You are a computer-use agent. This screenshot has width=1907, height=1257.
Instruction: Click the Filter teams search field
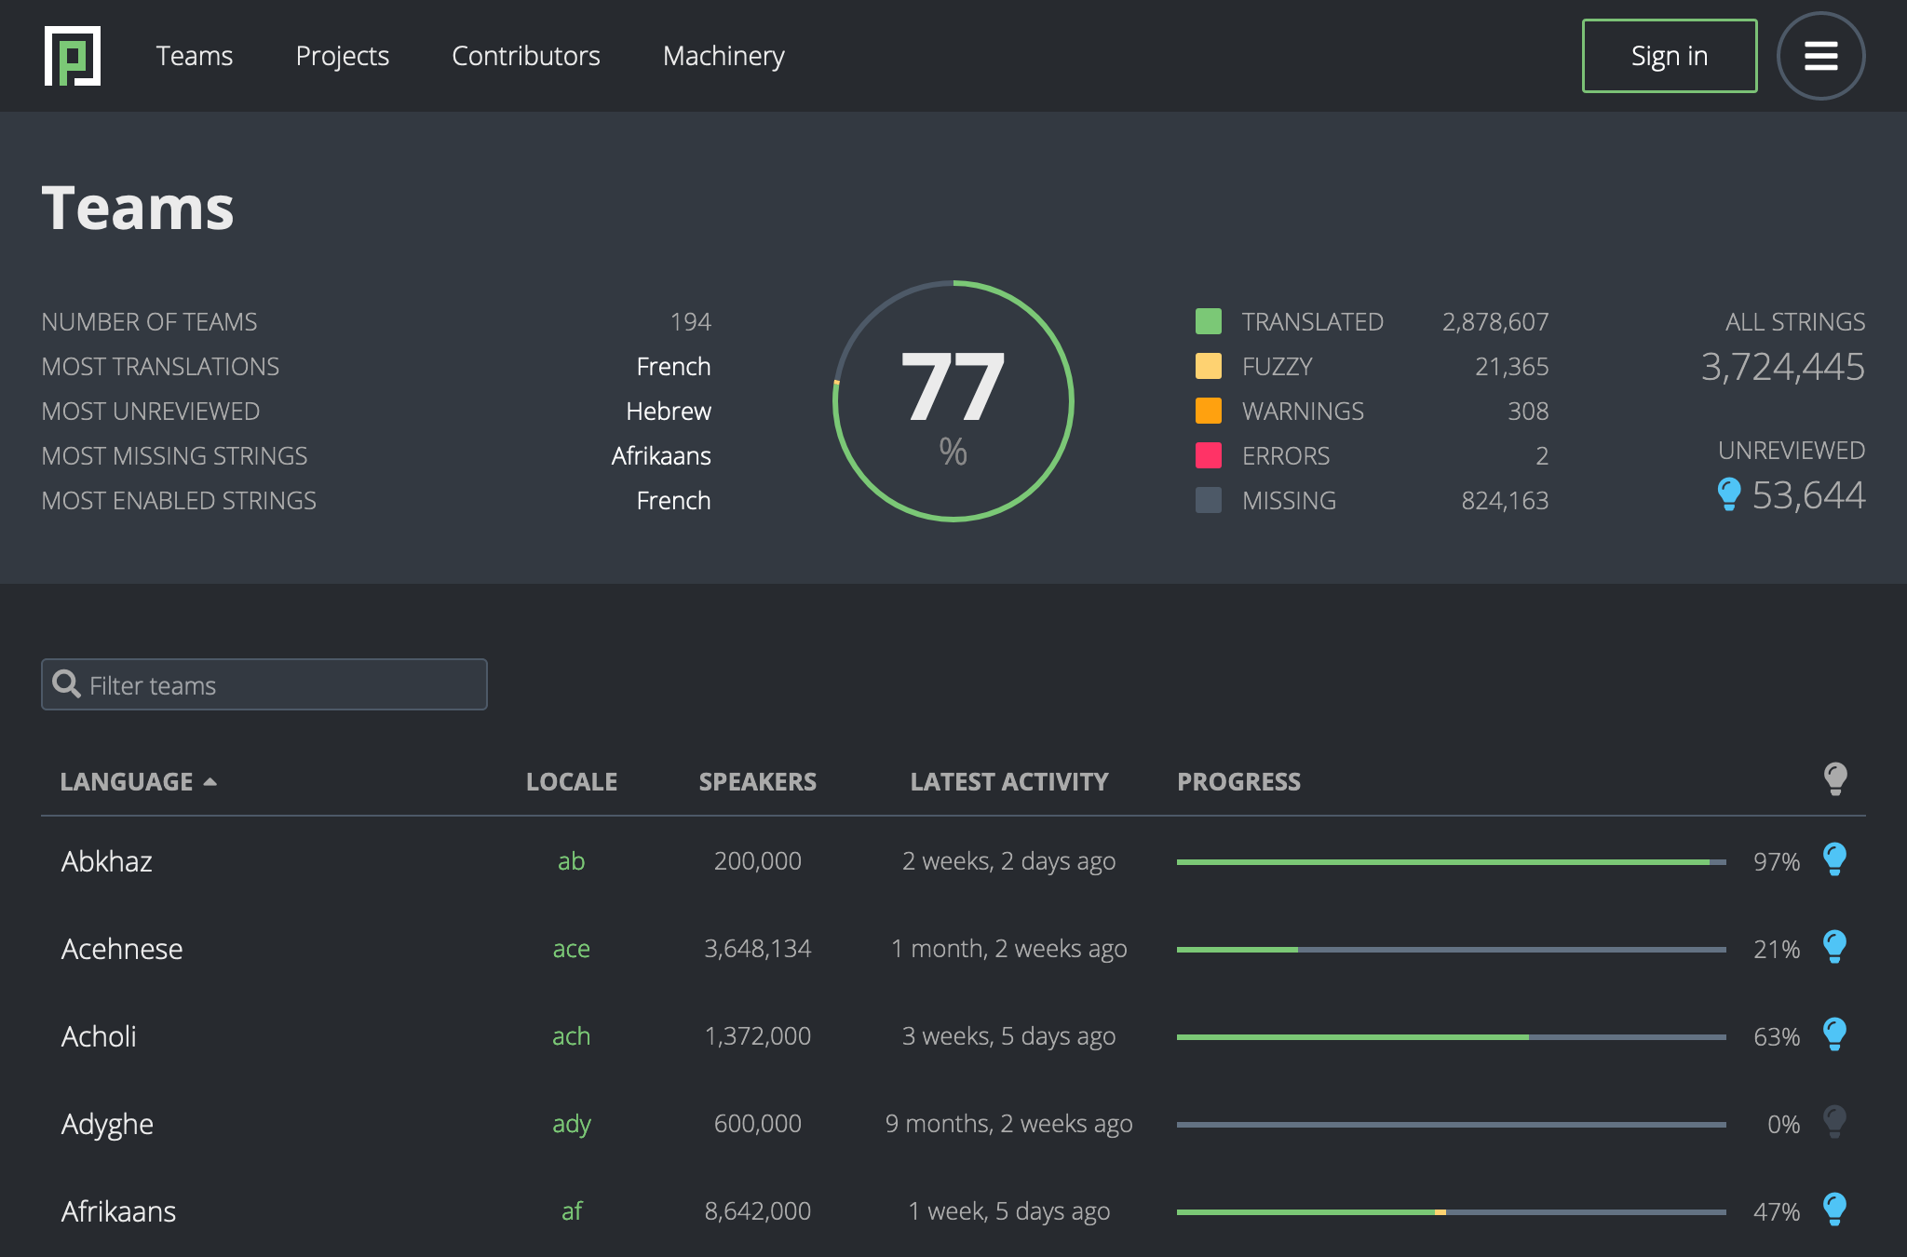tap(264, 685)
